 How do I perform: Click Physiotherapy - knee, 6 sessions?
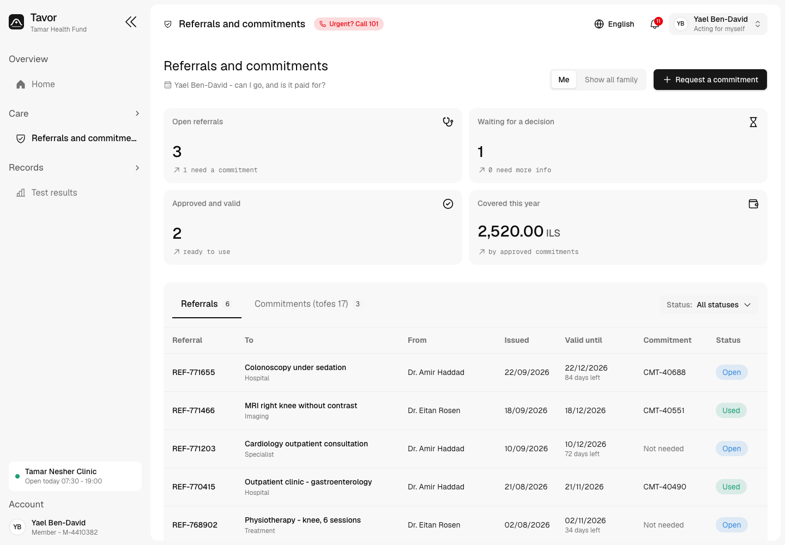pos(303,520)
